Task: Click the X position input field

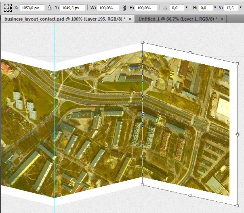Action: coord(32,8)
